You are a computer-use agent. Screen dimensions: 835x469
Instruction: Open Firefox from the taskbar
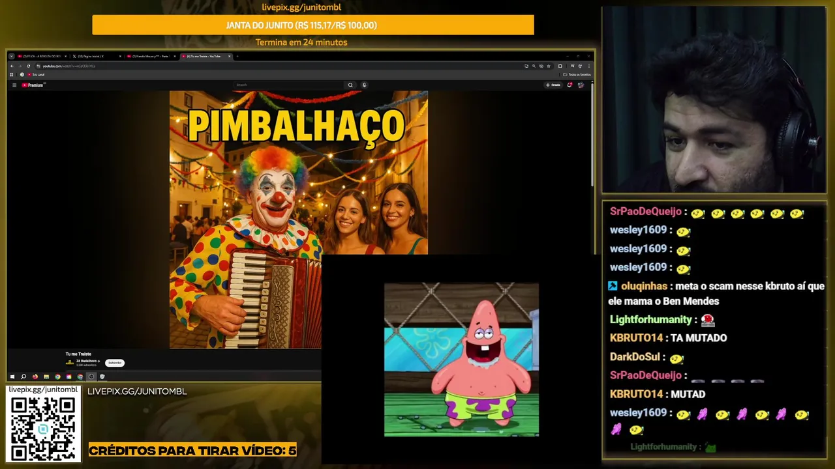tap(35, 377)
